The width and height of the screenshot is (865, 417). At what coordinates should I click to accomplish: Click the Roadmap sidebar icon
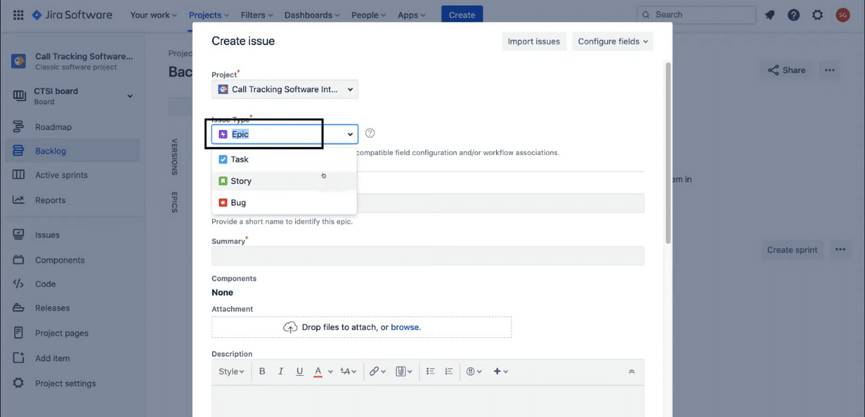coord(18,127)
